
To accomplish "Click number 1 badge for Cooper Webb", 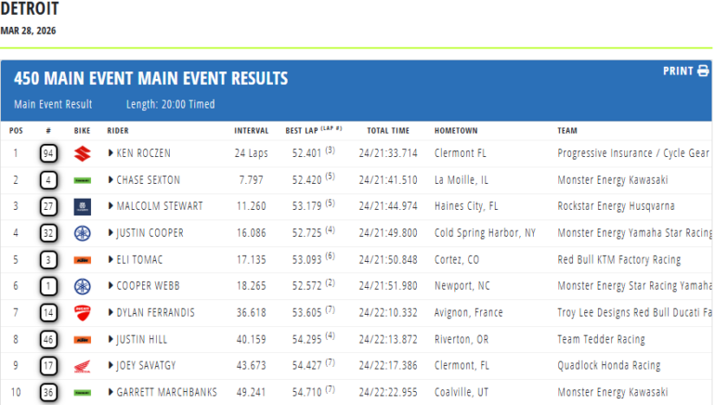I will (48, 286).
